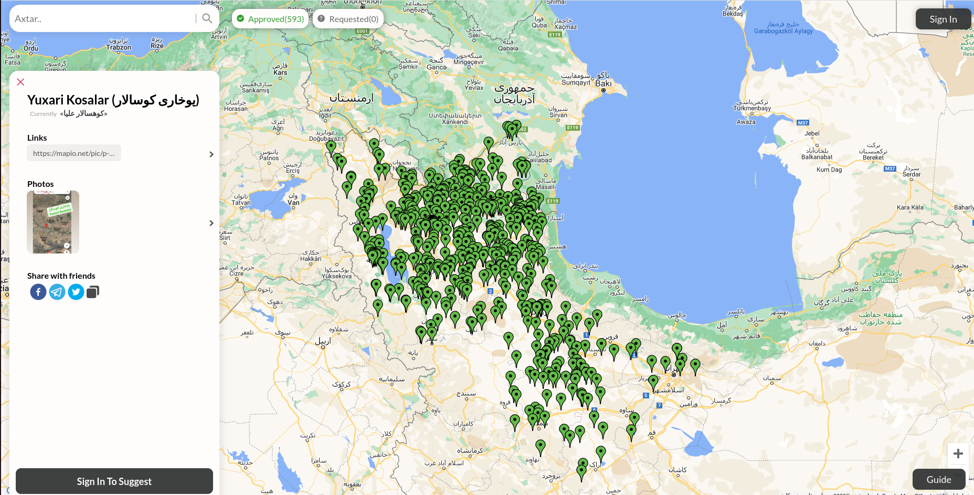Viewport: 974px width, 495px height.
Task: Focus the Axtar search field
Action: 102,19
